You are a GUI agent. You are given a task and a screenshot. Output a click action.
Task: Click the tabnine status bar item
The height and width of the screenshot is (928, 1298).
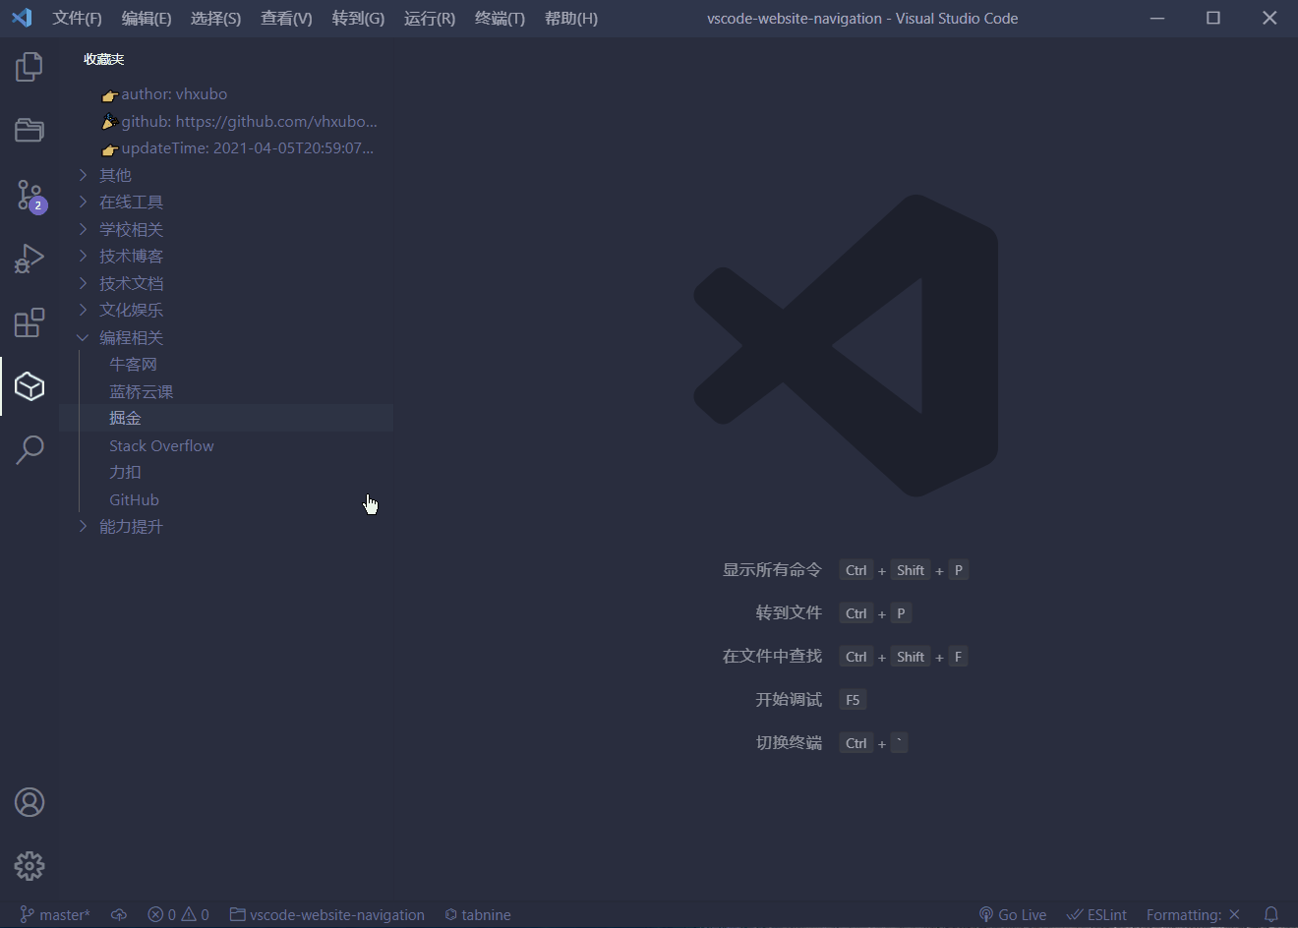(x=478, y=914)
